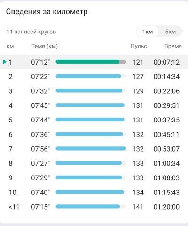Image resolution: width=188 pixels, height=226 pixels.
Task: Select the green arrow marker beside kilometer 1
Action: (x=5, y=62)
